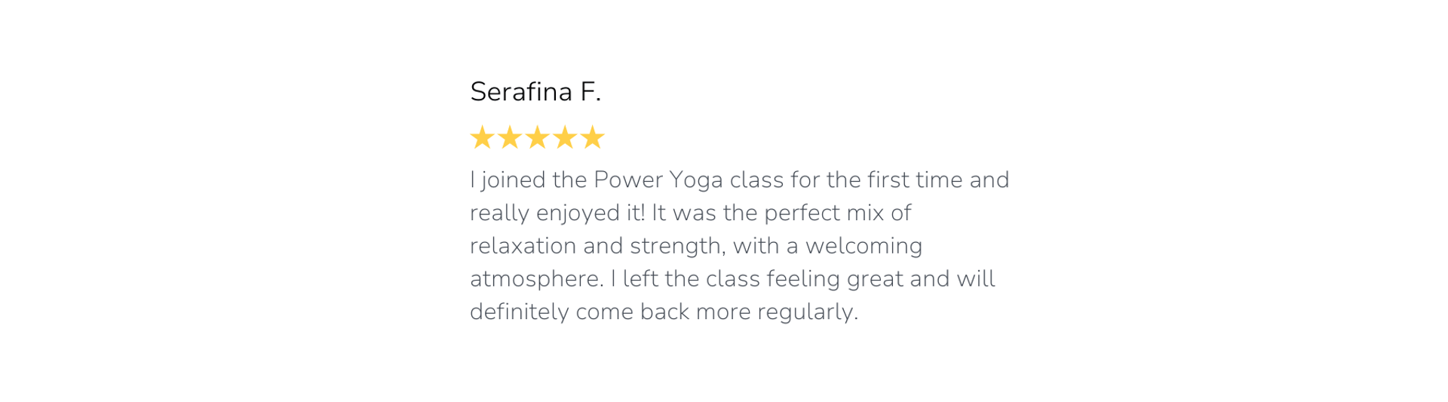Click the text "really enjoyed it!"
The height and width of the screenshot is (402, 1448).
(x=557, y=214)
